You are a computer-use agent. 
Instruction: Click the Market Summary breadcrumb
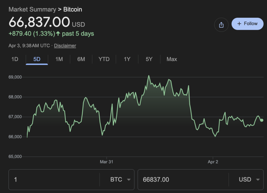(x=32, y=9)
